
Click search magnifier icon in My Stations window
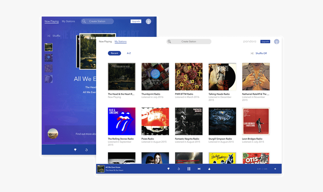(x=169, y=41)
